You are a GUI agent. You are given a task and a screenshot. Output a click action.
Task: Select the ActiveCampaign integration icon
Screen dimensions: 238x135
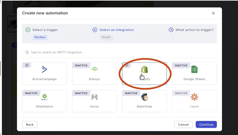click(45, 69)
